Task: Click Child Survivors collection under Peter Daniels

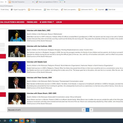Action: [39, 88]
